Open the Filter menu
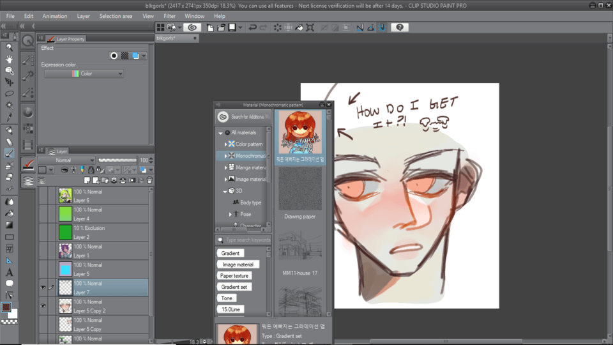This screenshot has width=613, height=345. (169, 16)
